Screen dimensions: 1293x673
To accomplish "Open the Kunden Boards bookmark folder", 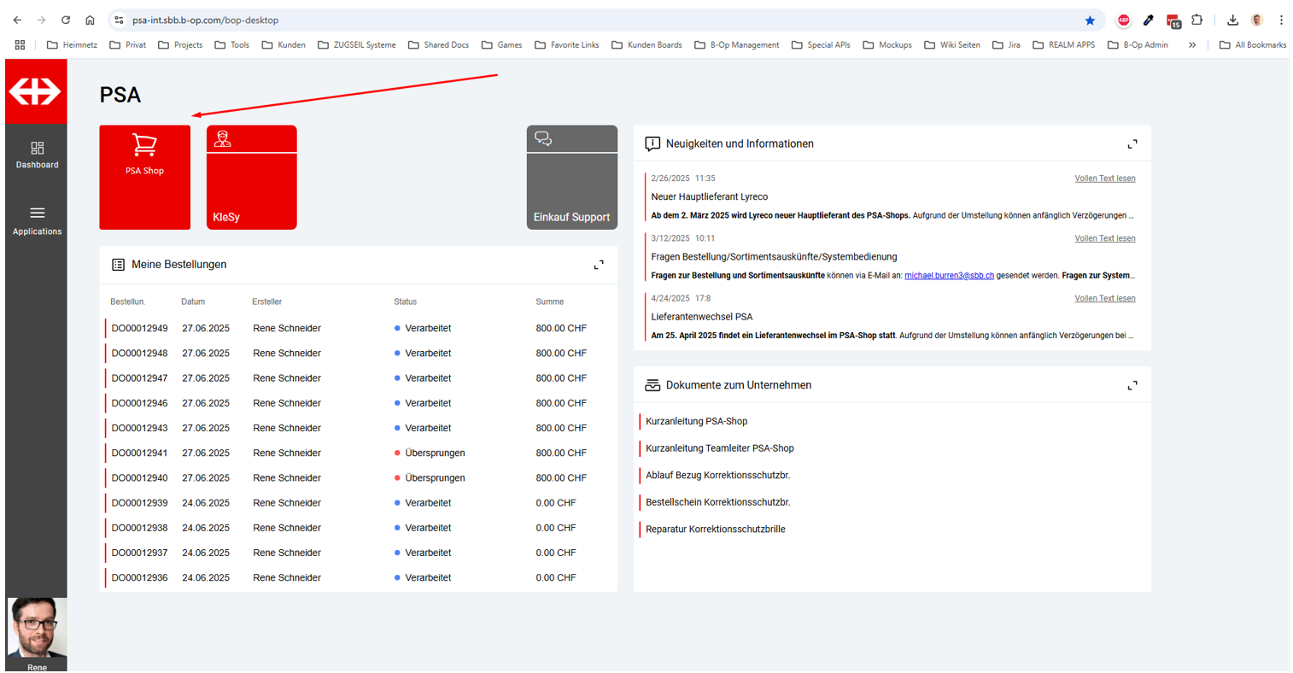I will [x=646, y=45].
